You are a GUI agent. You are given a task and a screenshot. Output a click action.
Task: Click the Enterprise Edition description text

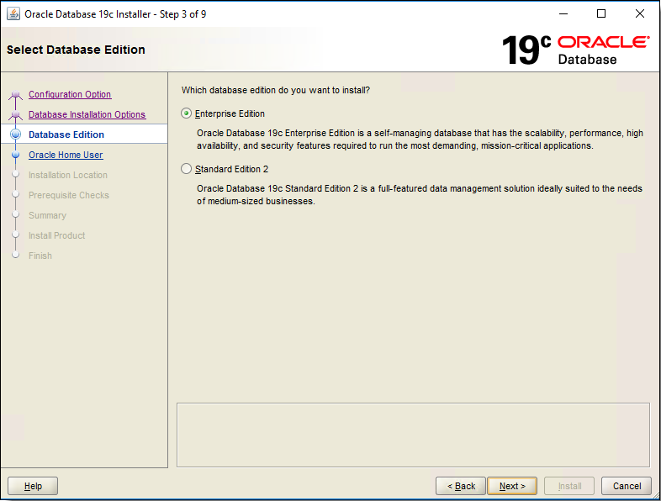pos(420,140)
